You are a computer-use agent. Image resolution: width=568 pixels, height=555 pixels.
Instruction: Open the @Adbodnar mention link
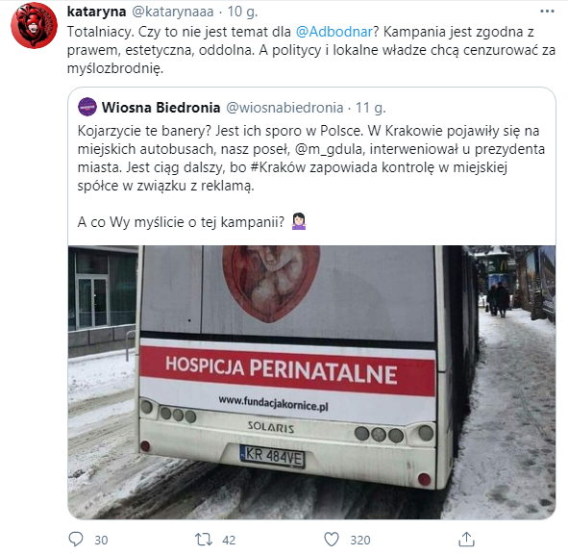[334, 32]
